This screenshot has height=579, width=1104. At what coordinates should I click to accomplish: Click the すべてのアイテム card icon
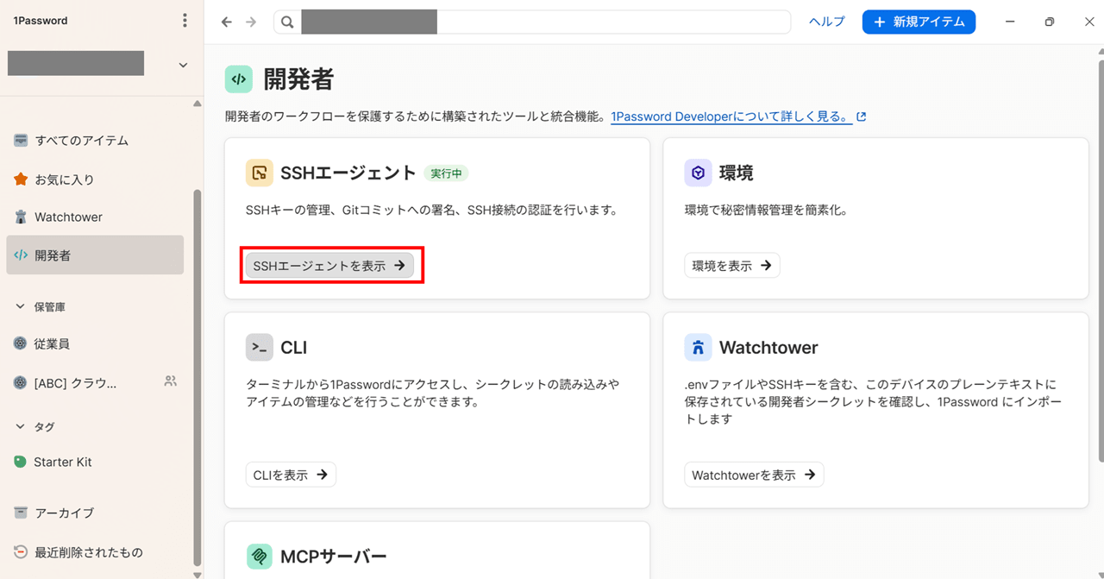21,141
